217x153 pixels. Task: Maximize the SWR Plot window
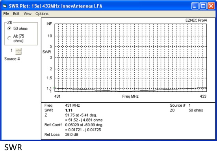tap(203, 6)
